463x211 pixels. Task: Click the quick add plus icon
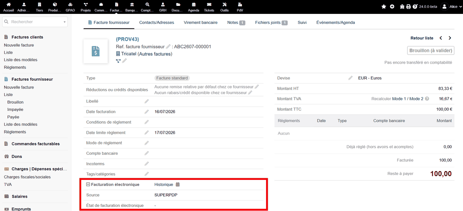tap(392, 6)
